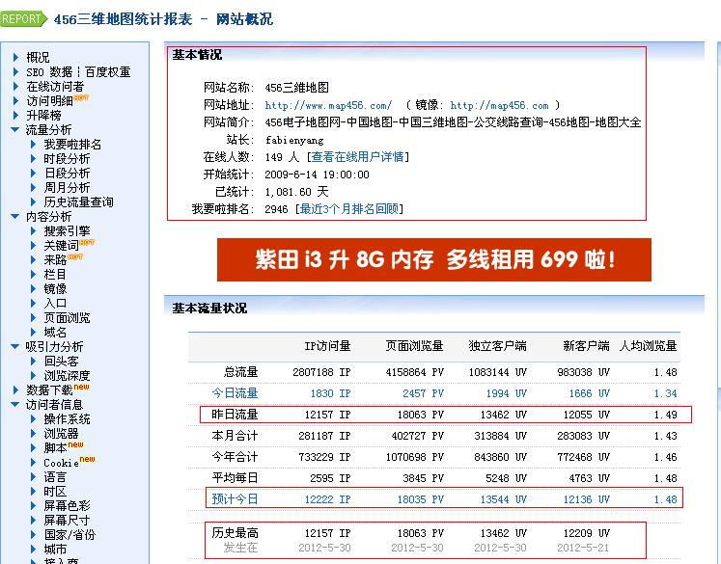Collapse the 访问者信息 tree section

pos(15,405)
